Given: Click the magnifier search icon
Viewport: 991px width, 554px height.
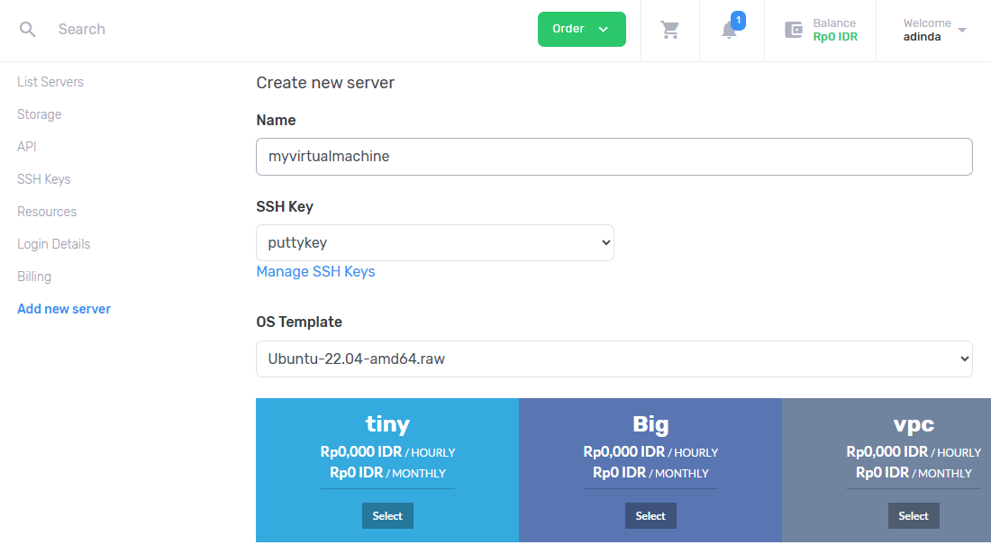Looking at the screenshot, I should pyautogui.click(x=27, y=29).
